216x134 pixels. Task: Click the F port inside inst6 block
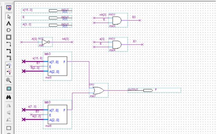pyautogui.click(x=64, y=110)
